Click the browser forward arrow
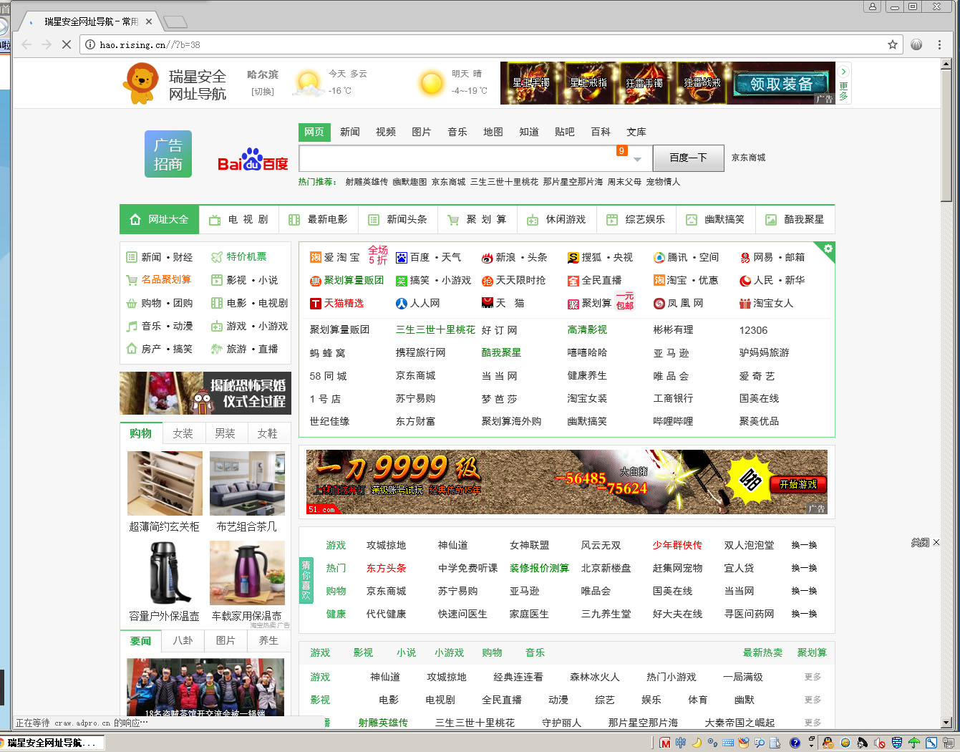 [x=47, y=44]
